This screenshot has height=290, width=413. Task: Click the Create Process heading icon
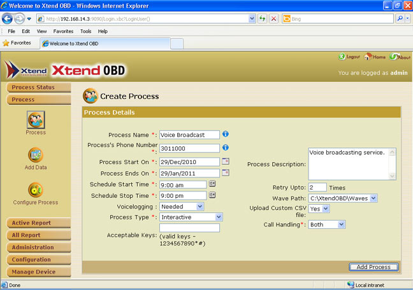pyautogui.click(x=91, y=95)
